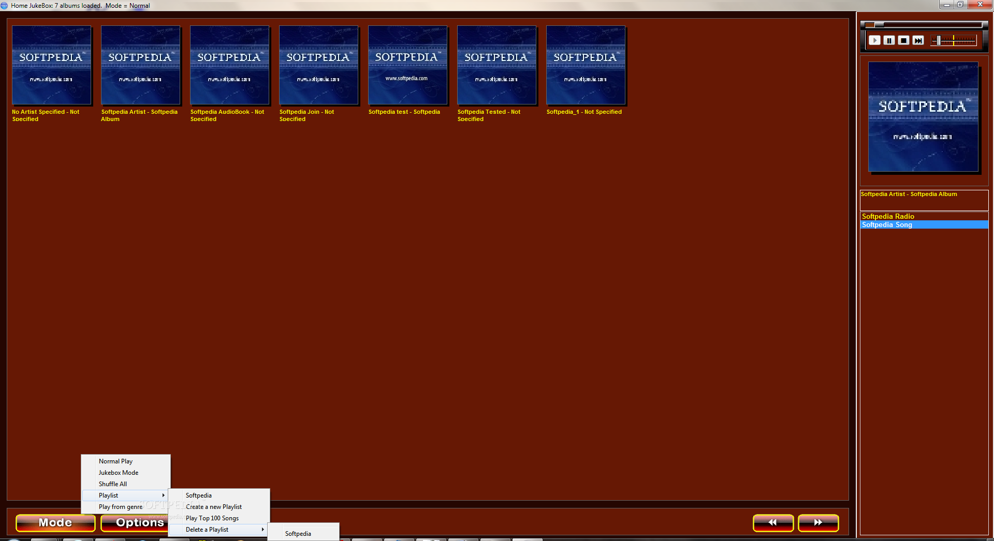This screenshot has height=541, width=994.
Task: Click 'No Artist Specified - Not Specified' label
Action: click(x=46, y=115)
